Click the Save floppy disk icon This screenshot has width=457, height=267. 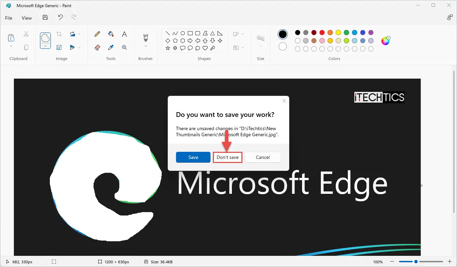[x=45, y=18]
